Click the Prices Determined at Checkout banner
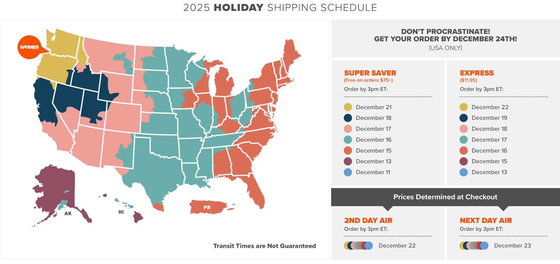The image size is (560, 264). pos(445,197)
